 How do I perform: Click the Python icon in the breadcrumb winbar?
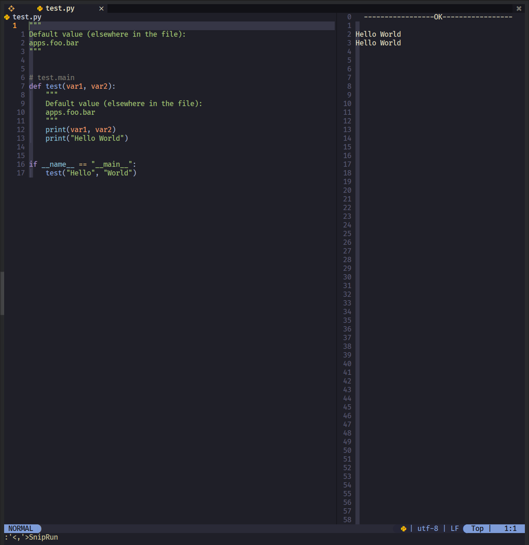[x=6, y=17]
